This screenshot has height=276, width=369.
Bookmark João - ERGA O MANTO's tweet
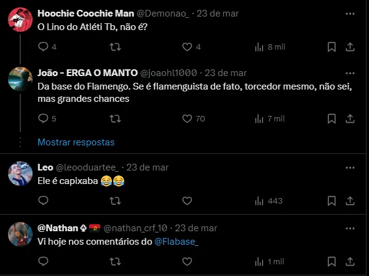click(331, 118)
